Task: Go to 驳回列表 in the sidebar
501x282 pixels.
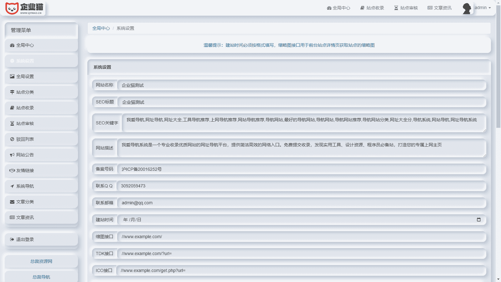Action: 41,139
